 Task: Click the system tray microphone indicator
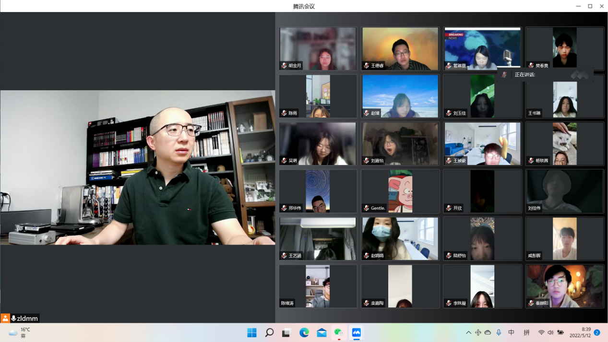point(499,332)
